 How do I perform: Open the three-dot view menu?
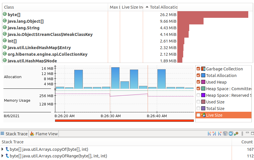242,134
